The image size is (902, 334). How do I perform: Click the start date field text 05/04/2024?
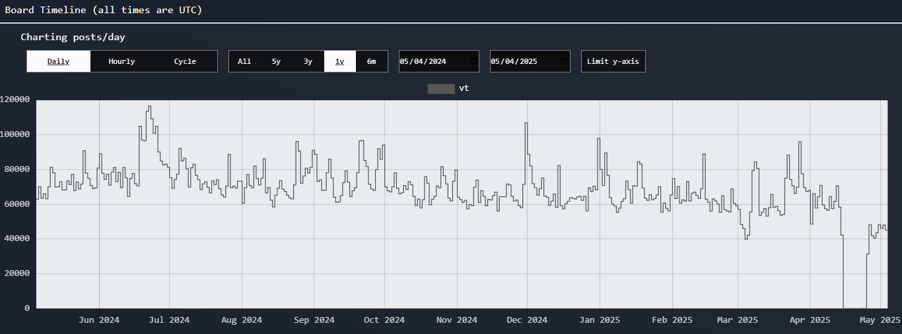tap(423, 61)
